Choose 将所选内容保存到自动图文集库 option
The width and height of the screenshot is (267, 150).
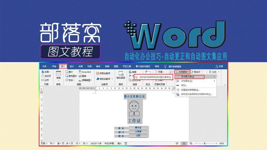154,77
